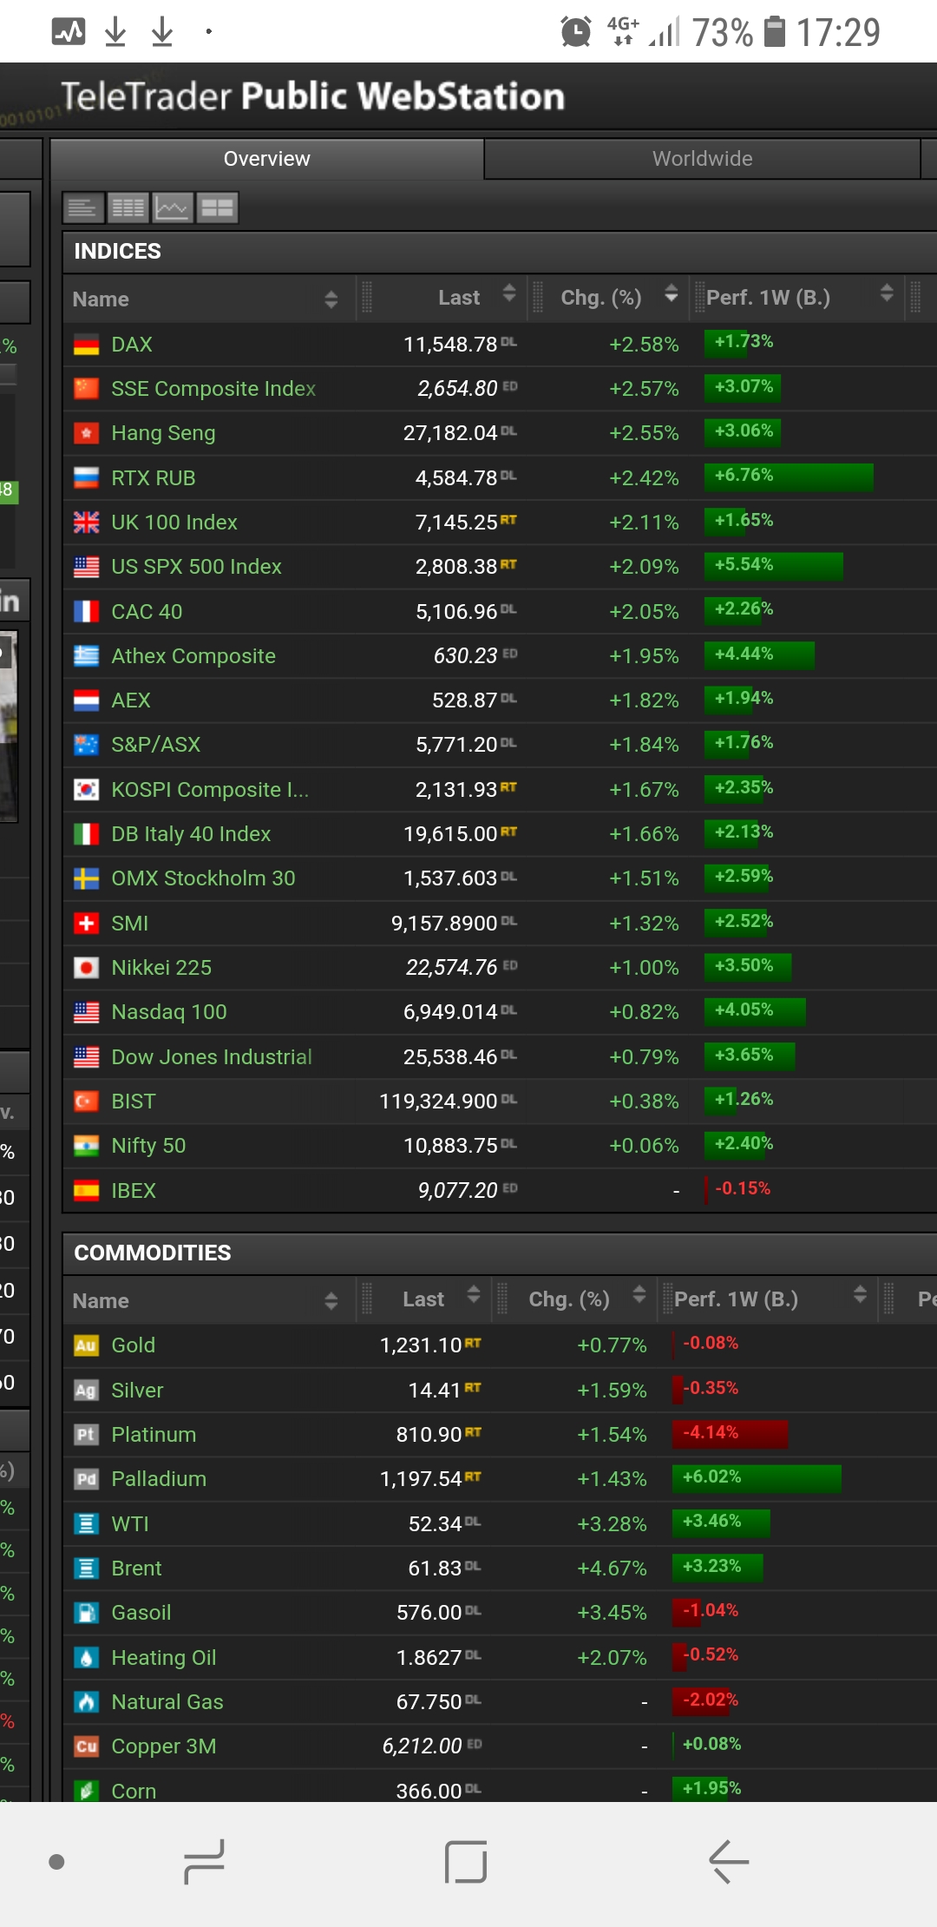Sort commodities by Perf. 1W arrows

pyautogui.click(x=860, y=1295)
